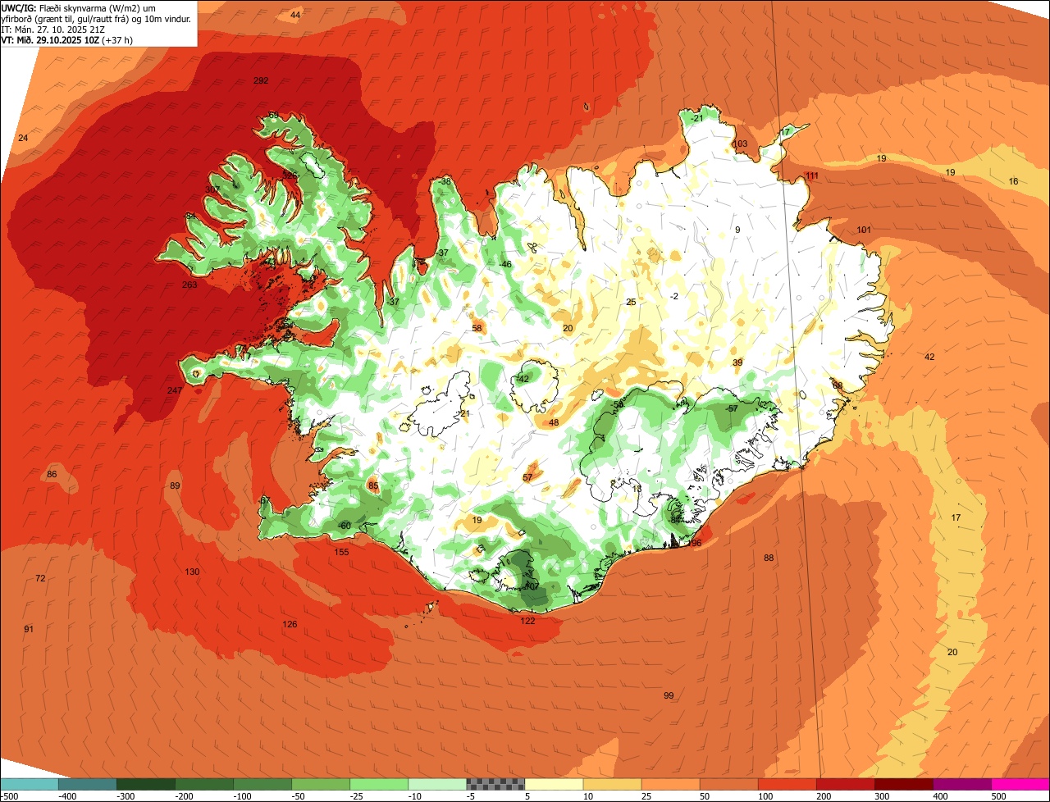
Task: Select the -200 to -100 legend color swatch
Action: click(203, 784)
